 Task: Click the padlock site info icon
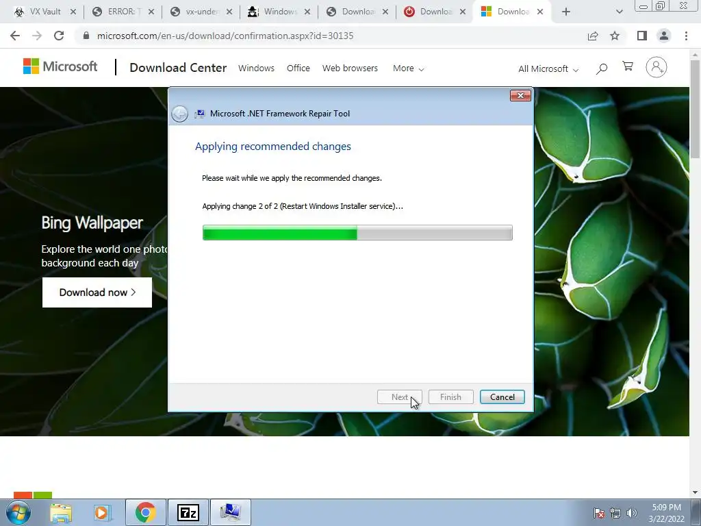coord(86,36)
